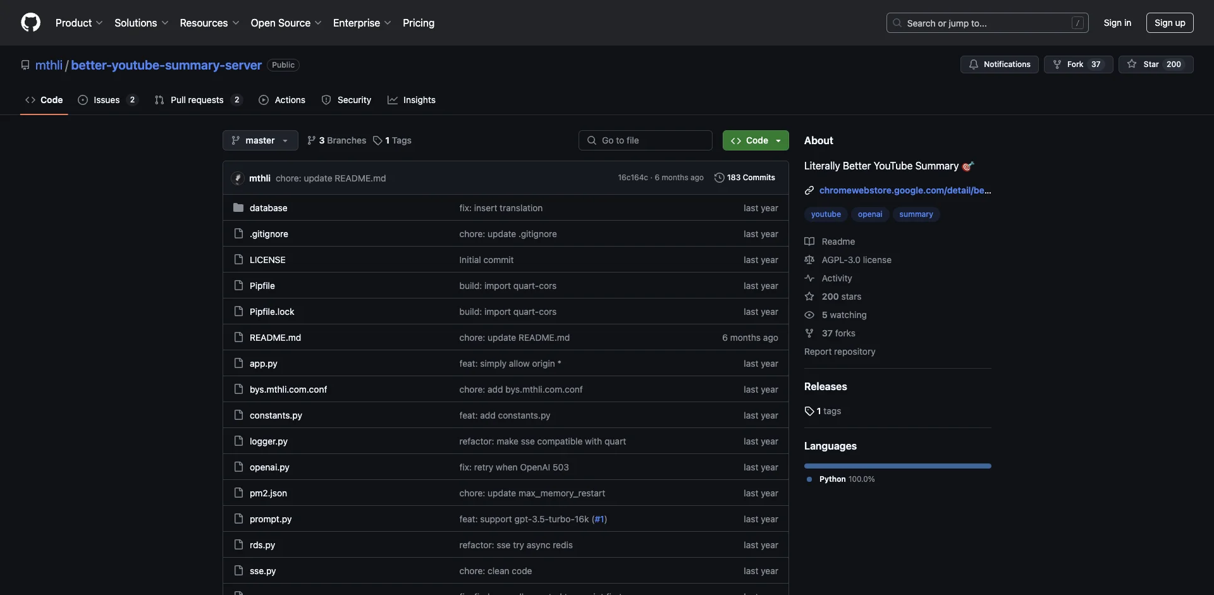This screenshot has width=1214, height=595.
Task: Open the Product dropdown menu
Action: pyautogui.click(x=79, y=23)
